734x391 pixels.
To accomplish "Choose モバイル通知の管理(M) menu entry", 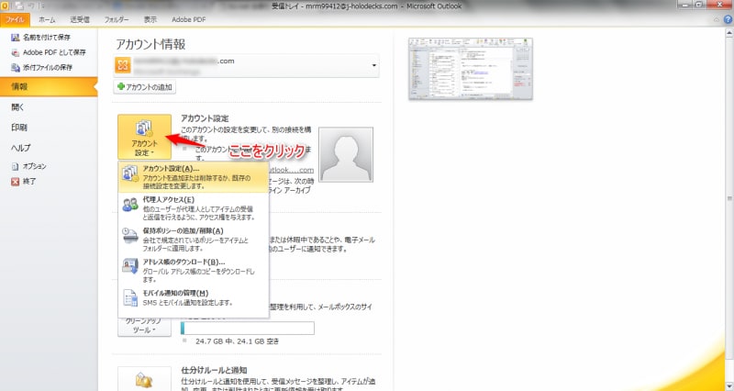I will coord(194,298).
